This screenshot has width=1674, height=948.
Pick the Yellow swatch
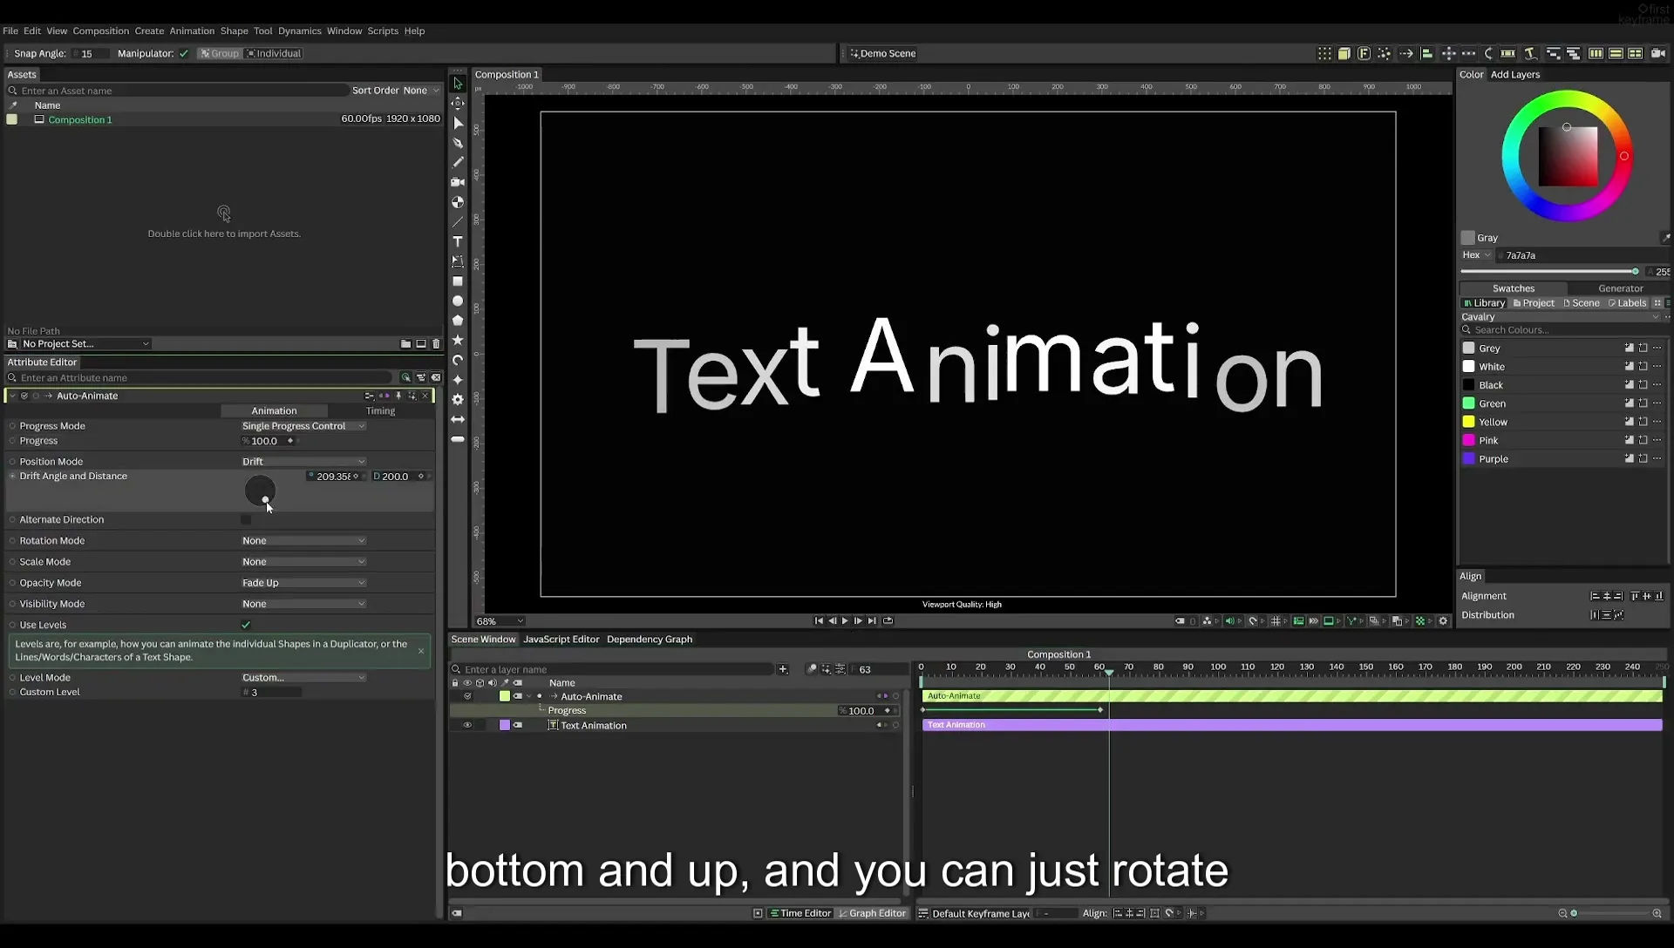pyautogui.click(x=1469, y=423)
